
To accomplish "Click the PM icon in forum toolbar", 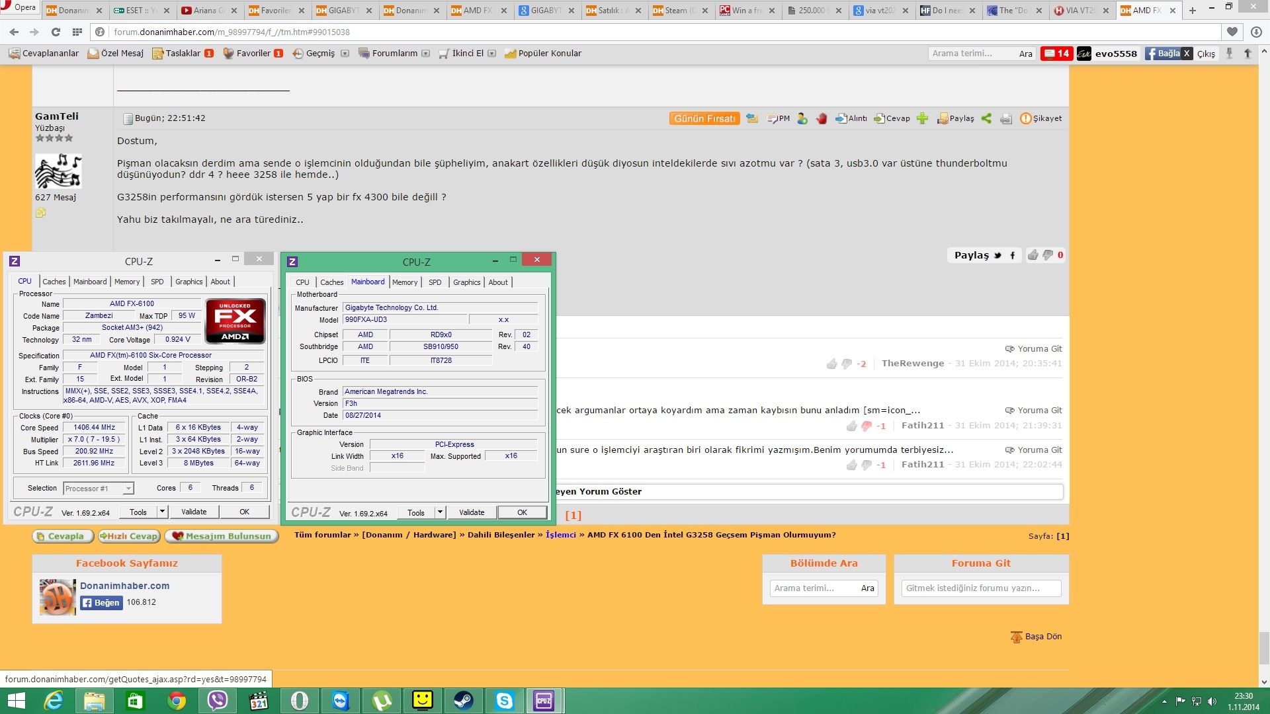I will tap(781, 118).
